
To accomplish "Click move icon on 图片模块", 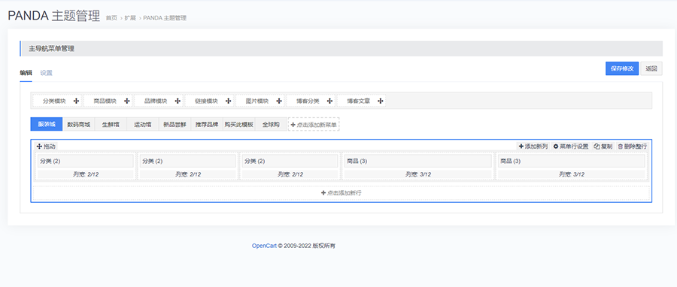I will 279,101.
